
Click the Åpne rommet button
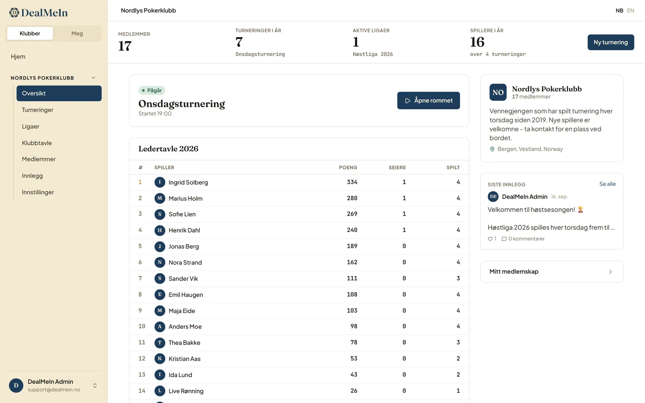click(x=429, y=100)
